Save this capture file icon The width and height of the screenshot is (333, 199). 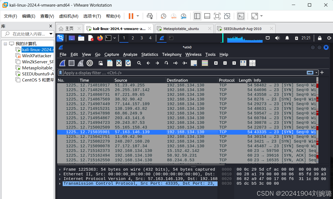pos(110,63)
